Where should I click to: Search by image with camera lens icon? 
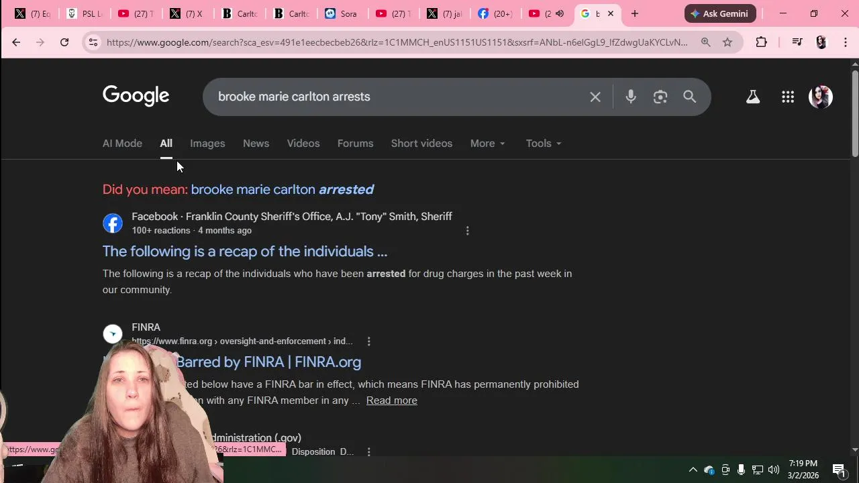660,97
